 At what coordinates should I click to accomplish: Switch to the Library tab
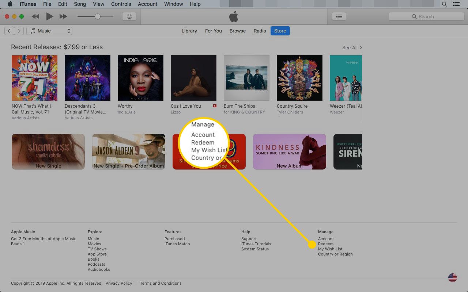coord(189,31)
